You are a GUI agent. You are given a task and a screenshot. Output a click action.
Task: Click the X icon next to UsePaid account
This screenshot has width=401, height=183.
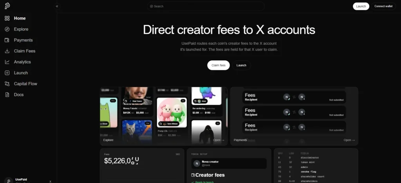click(x=50, y=181)
